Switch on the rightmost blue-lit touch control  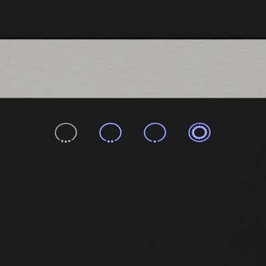click(199, 132)
